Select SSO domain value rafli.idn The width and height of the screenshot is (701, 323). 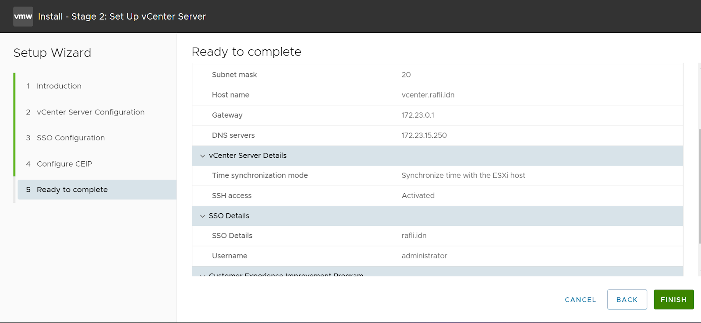pos(414,236)
